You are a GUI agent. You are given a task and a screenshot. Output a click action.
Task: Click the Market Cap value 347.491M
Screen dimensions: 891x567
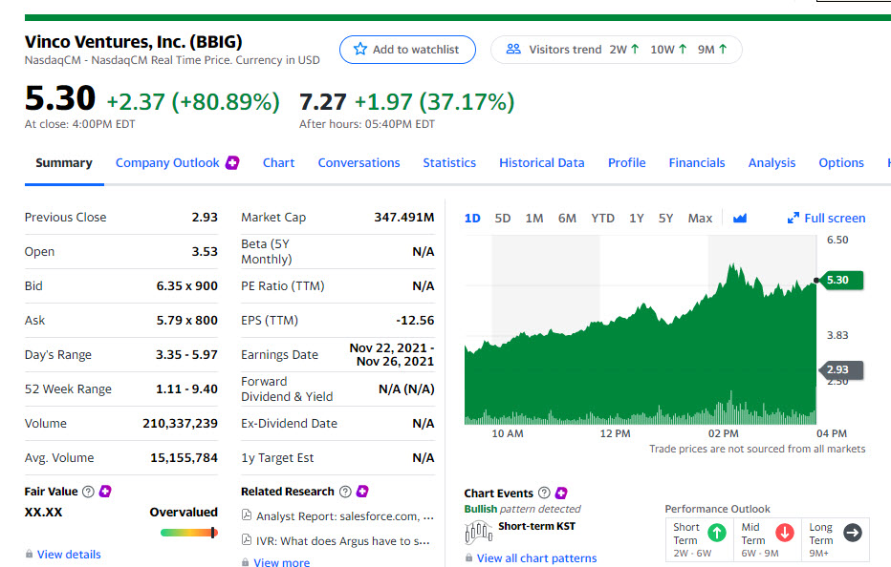point(404,218)
